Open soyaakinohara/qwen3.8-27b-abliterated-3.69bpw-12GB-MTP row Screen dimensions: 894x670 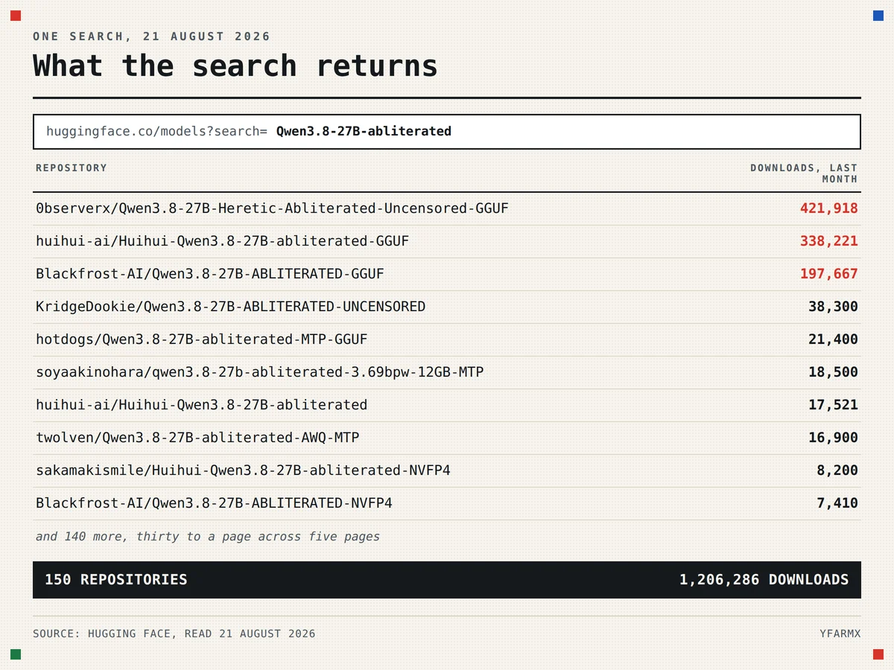coord(447,372)
